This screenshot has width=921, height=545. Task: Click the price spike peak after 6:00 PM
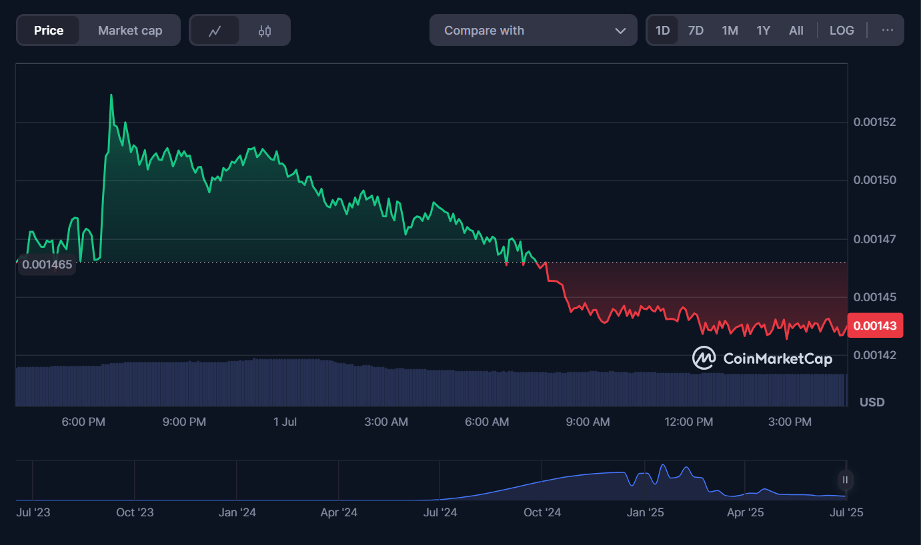point(111,95)
